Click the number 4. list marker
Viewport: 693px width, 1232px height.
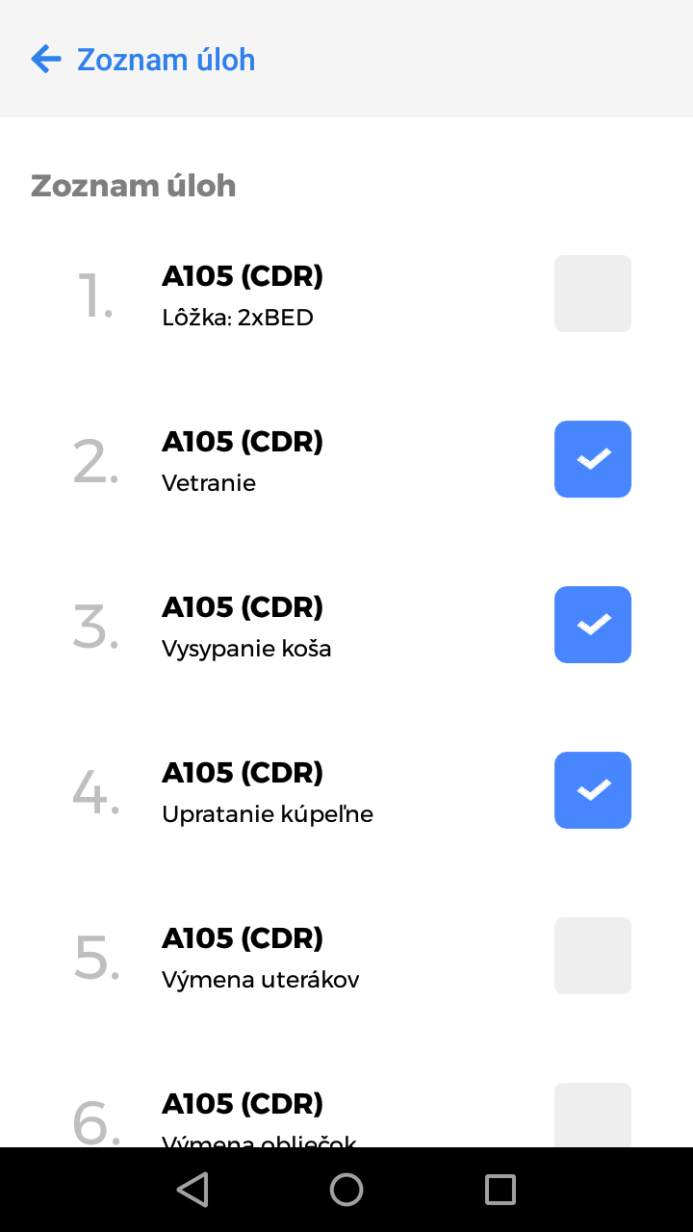[x=95, y=792]
